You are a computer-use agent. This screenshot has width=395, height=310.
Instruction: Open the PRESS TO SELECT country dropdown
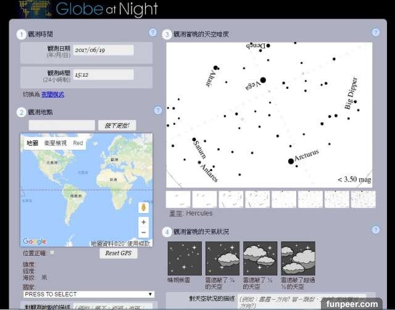[89, 294]
